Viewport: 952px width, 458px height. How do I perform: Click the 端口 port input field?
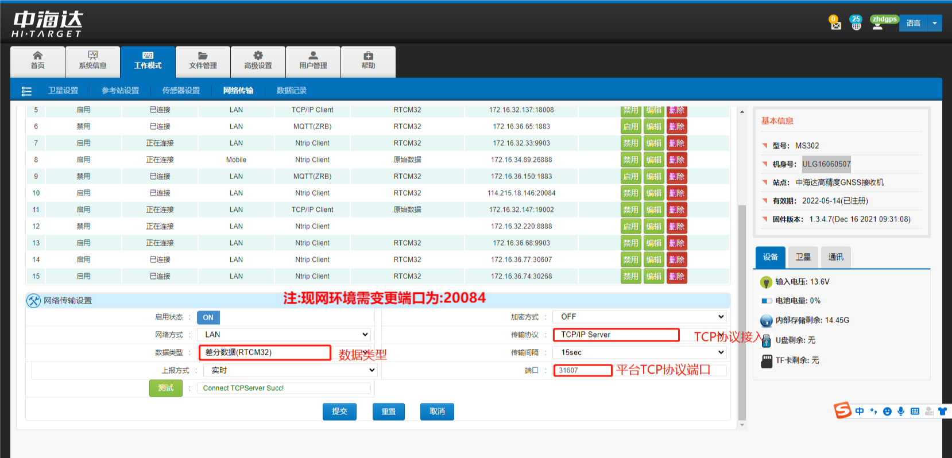pos(582,370)
